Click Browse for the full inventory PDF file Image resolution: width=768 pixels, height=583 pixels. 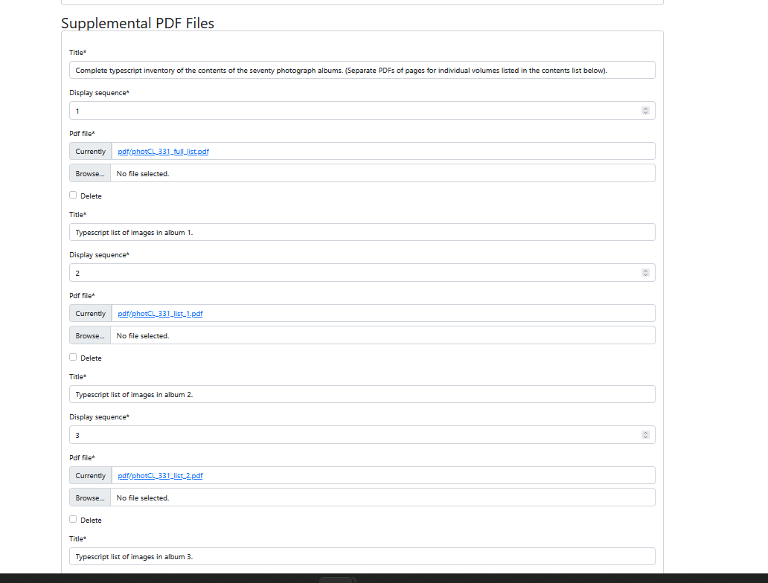(89, 173)
